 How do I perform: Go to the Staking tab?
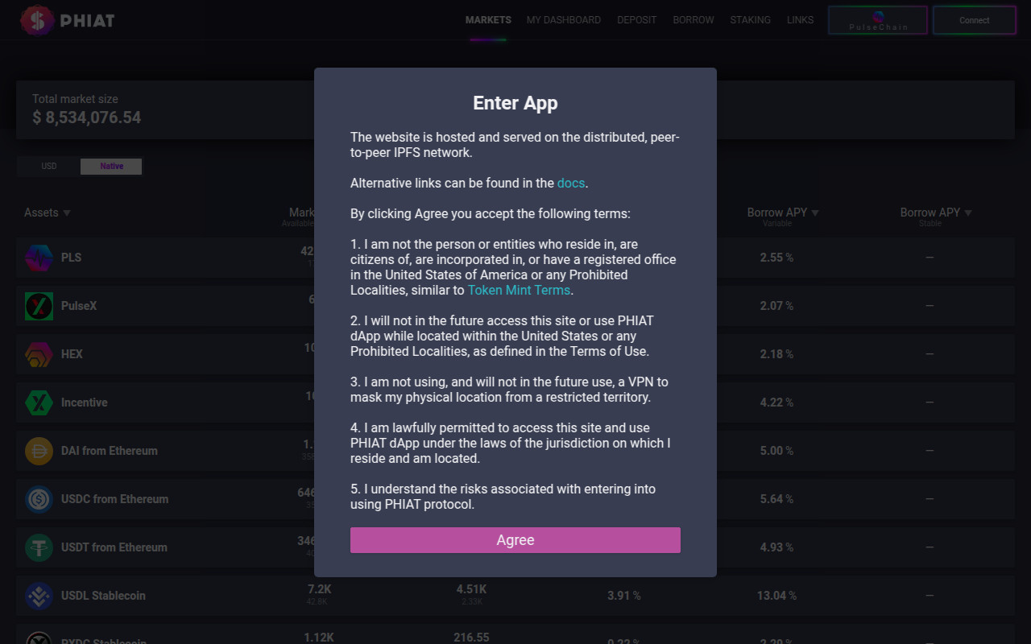point(750,20)
